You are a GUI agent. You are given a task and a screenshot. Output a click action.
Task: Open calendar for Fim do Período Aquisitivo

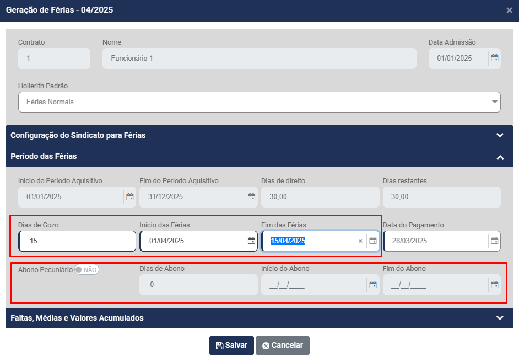[x=251, y=197]
